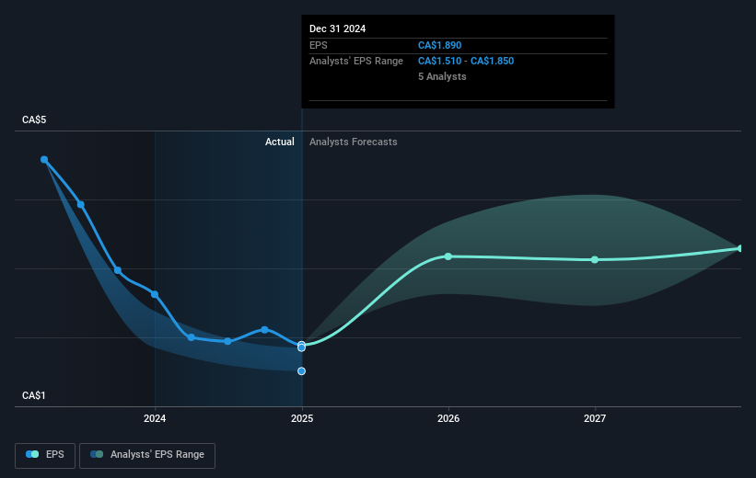This screenshot has height=478, width=756.
Task: Click the 2026 x-axis label
Action: tap(448, 418)
